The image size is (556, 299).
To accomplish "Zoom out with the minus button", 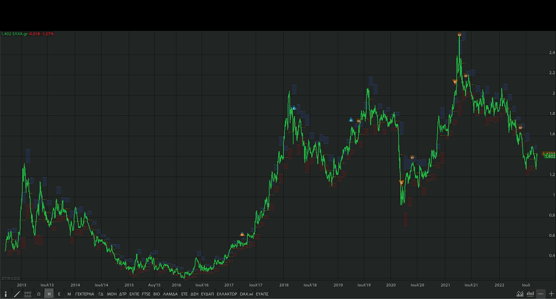I will [541, 293].
